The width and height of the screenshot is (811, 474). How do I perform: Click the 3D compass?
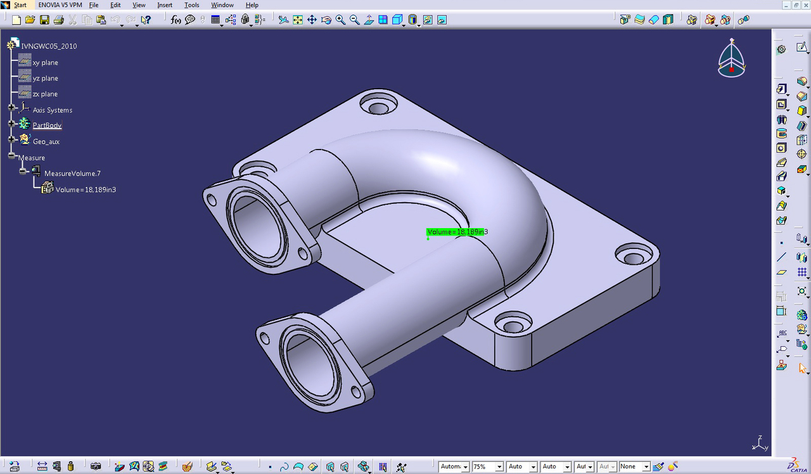pos(732,58)
